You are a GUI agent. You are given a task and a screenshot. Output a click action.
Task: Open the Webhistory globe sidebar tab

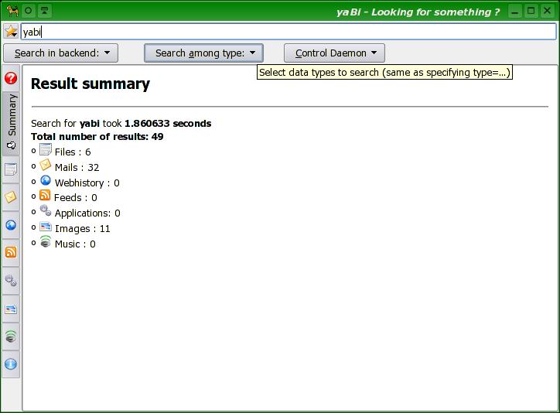point(11,225)
